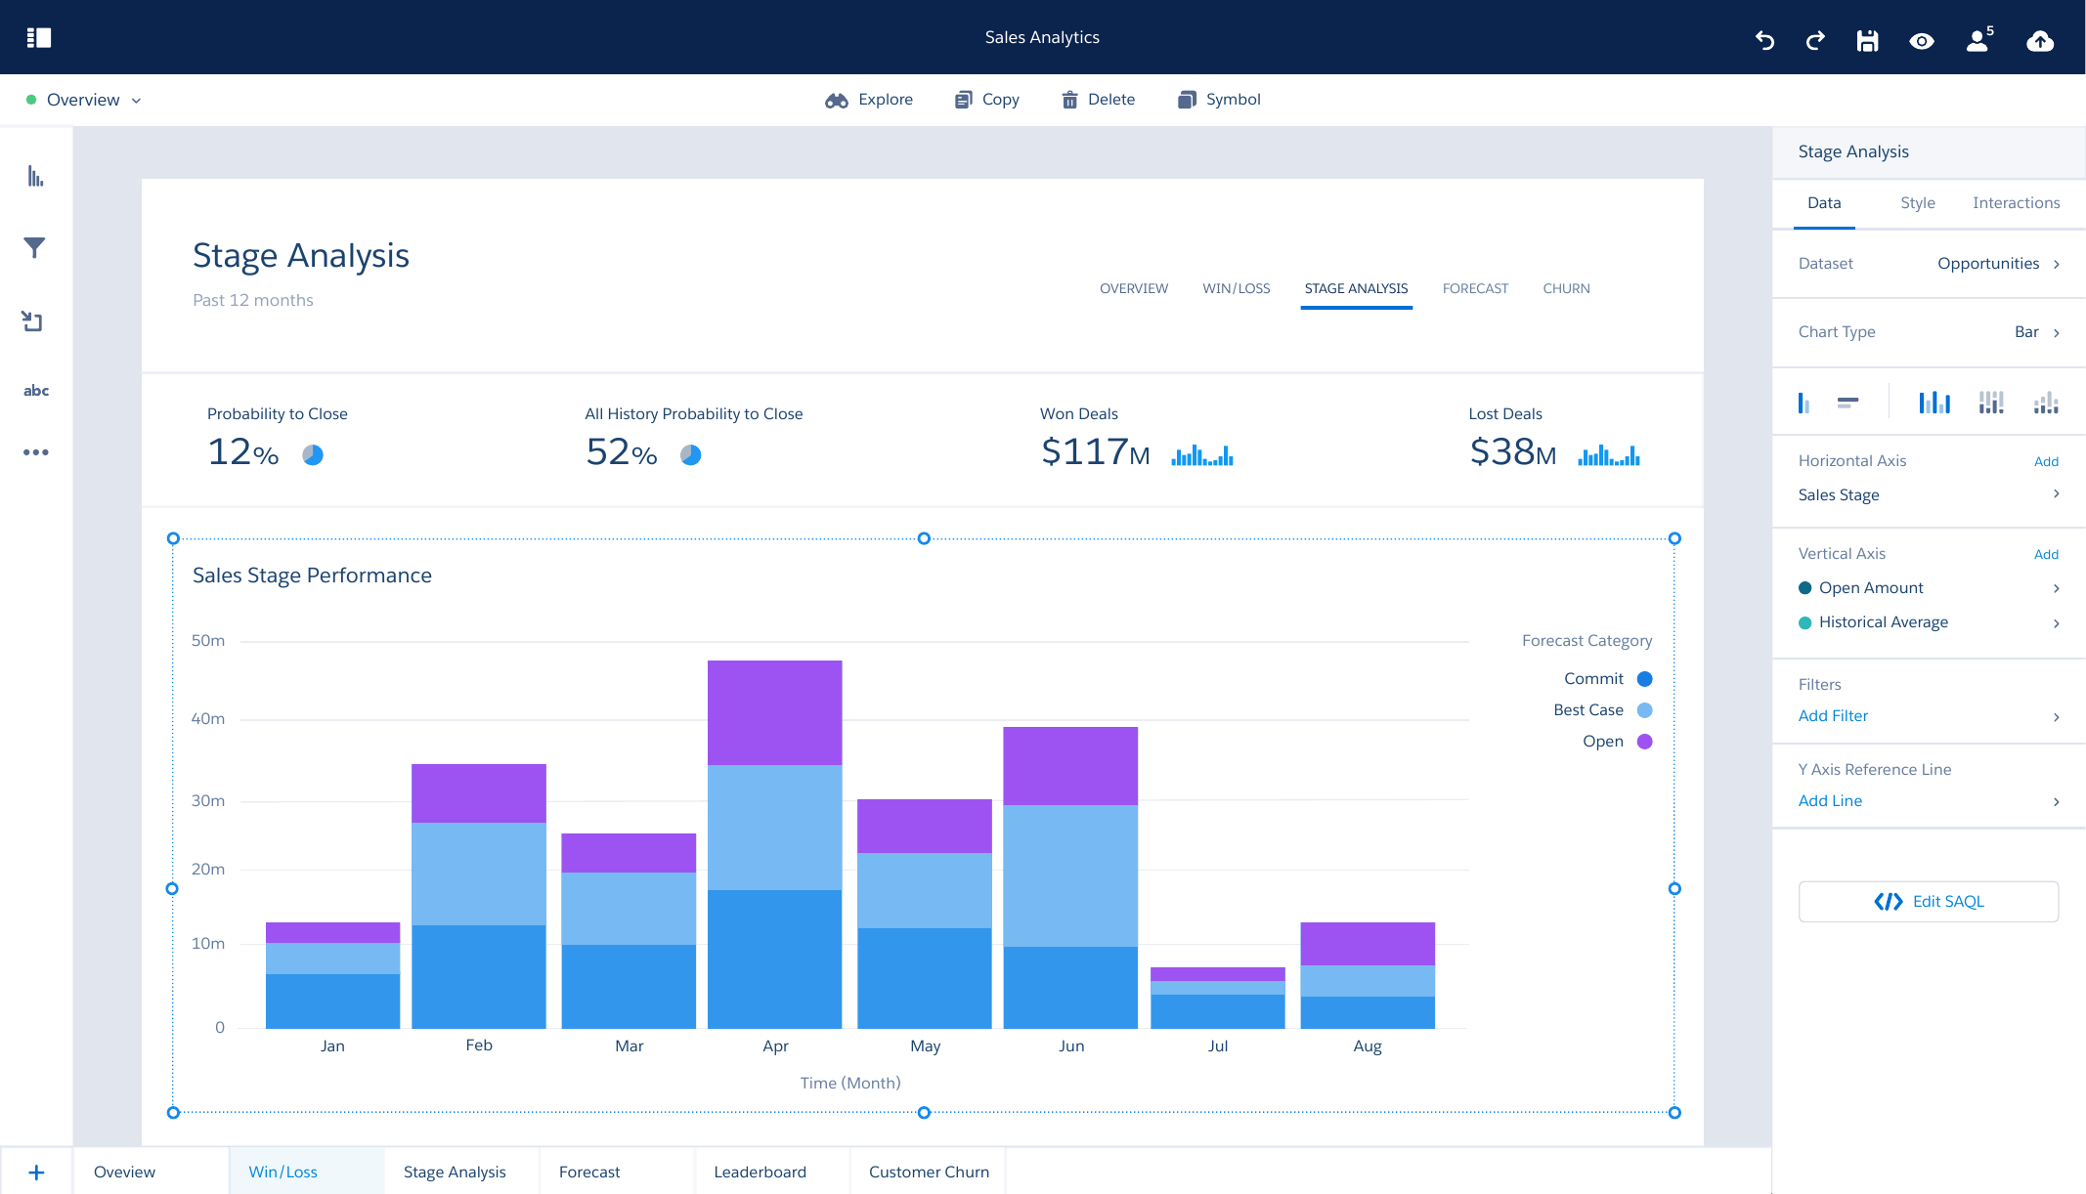The height and width of the screenshot is (1194, 2086).
Task: Open the Stage Analysis bottom page tab
Action: pyautogui.click(x=461, y=1172)
